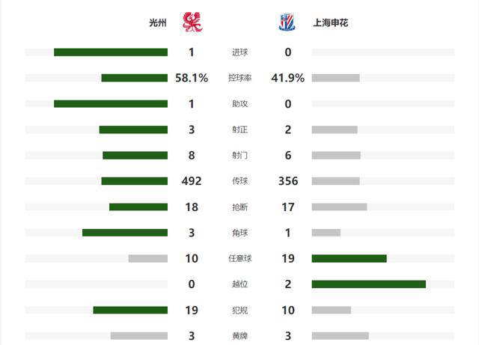Viewport: 479px width, 345px height.
Task: Select the 黄牌 stat label
Action: click(x=239, y=336)
